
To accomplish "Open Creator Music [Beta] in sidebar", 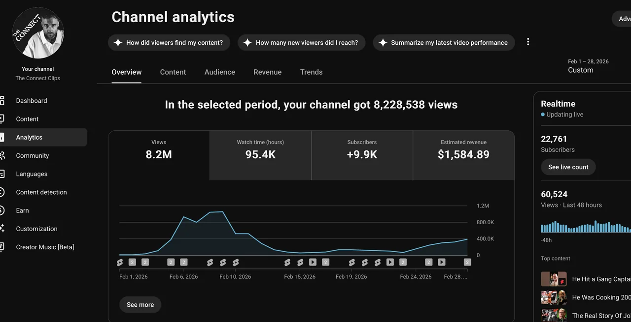I will pyautogui.click(x=43, y=247).
